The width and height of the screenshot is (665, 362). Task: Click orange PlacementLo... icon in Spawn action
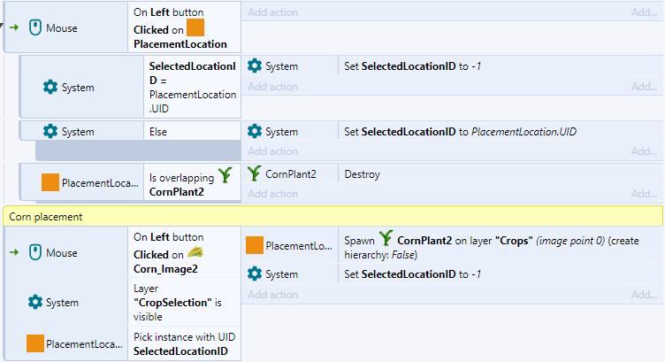(255, 245)
